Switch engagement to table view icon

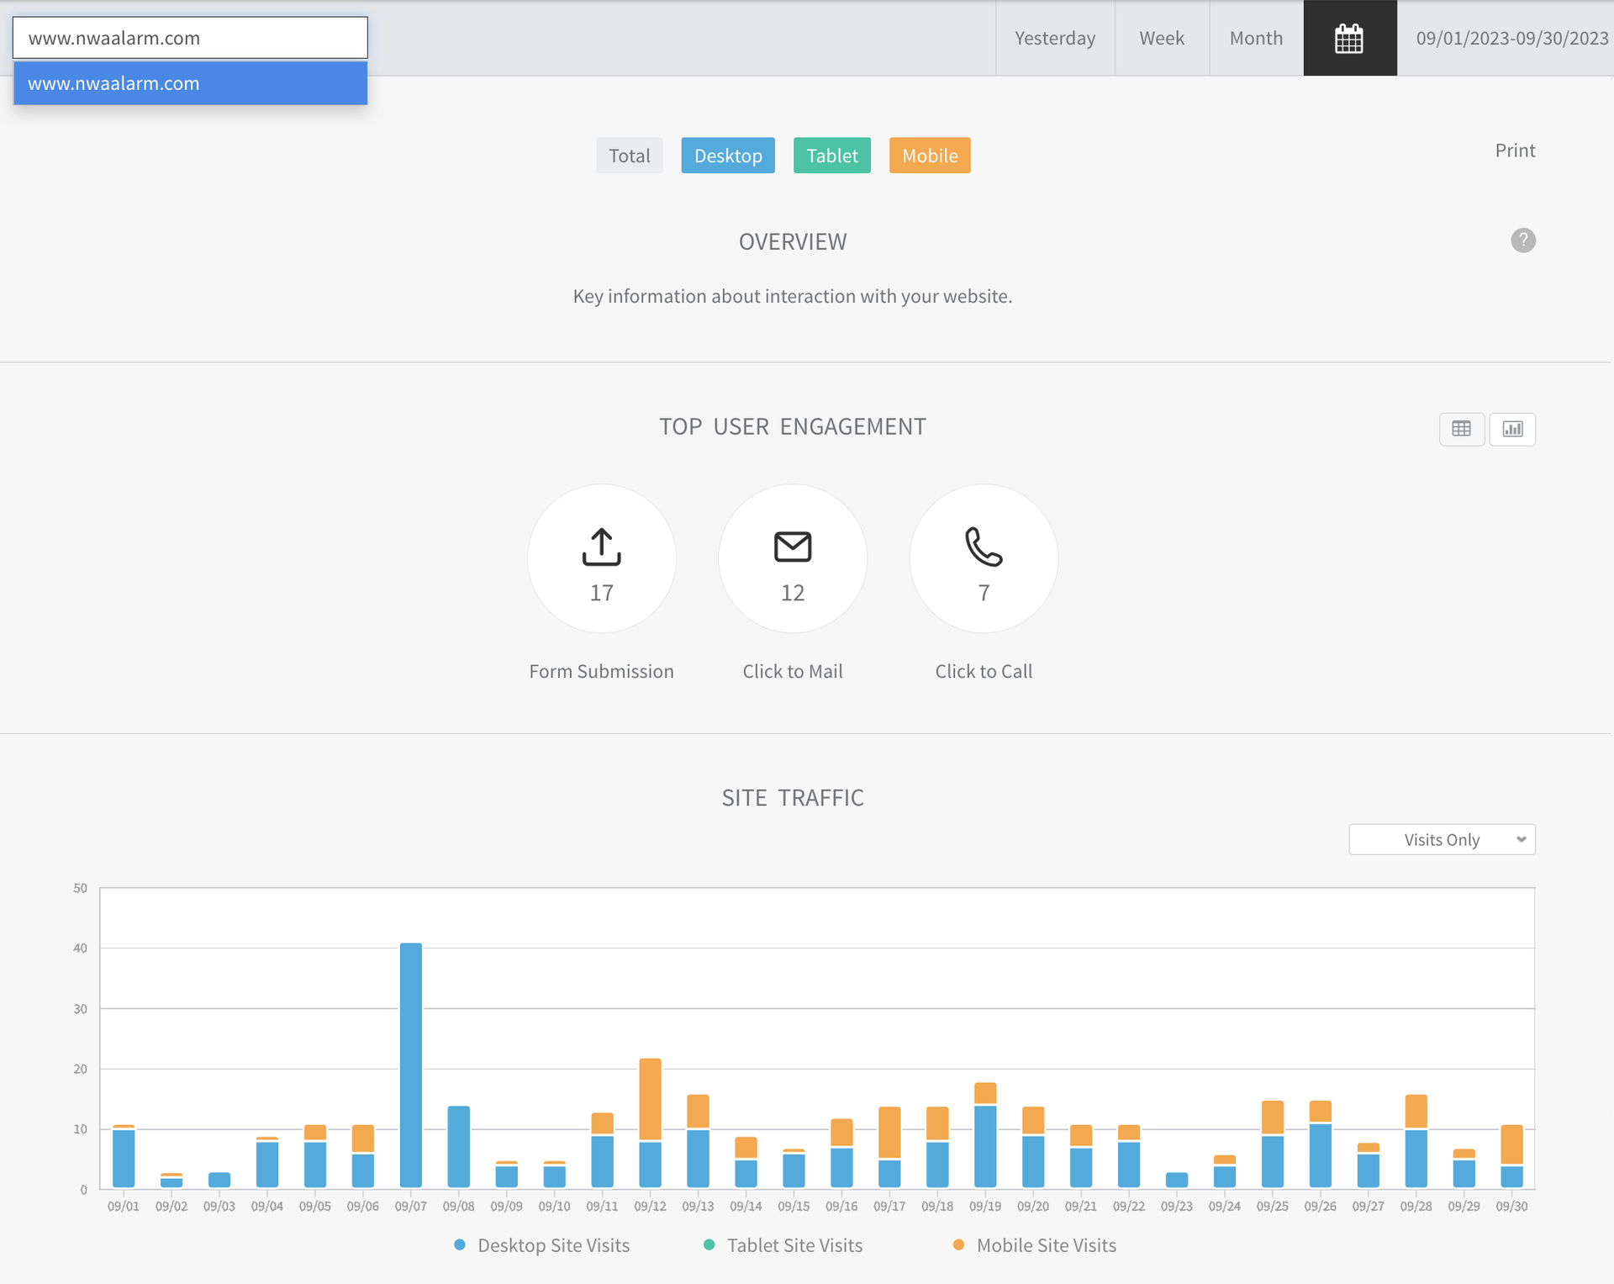tap(1461, 429)
